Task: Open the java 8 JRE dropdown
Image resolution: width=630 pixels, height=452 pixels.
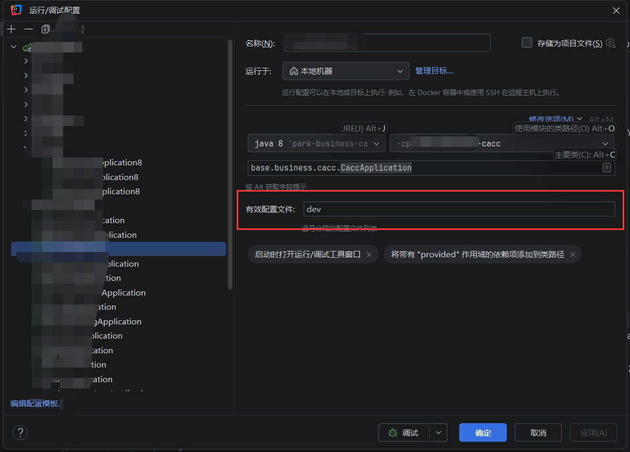Action: [x=317, y=144]
